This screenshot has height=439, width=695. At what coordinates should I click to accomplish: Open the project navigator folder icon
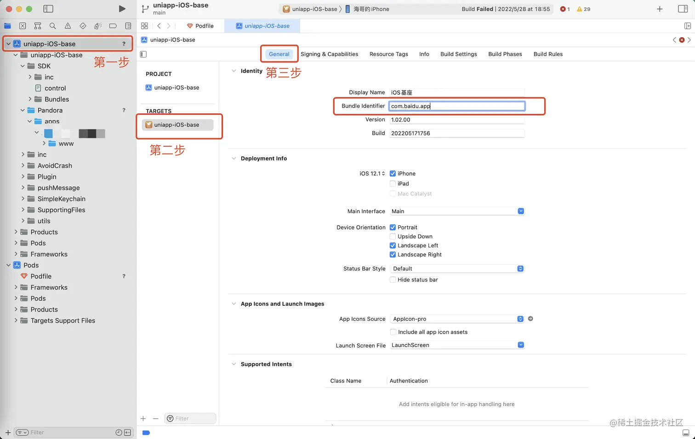click(x=7, y=26)
